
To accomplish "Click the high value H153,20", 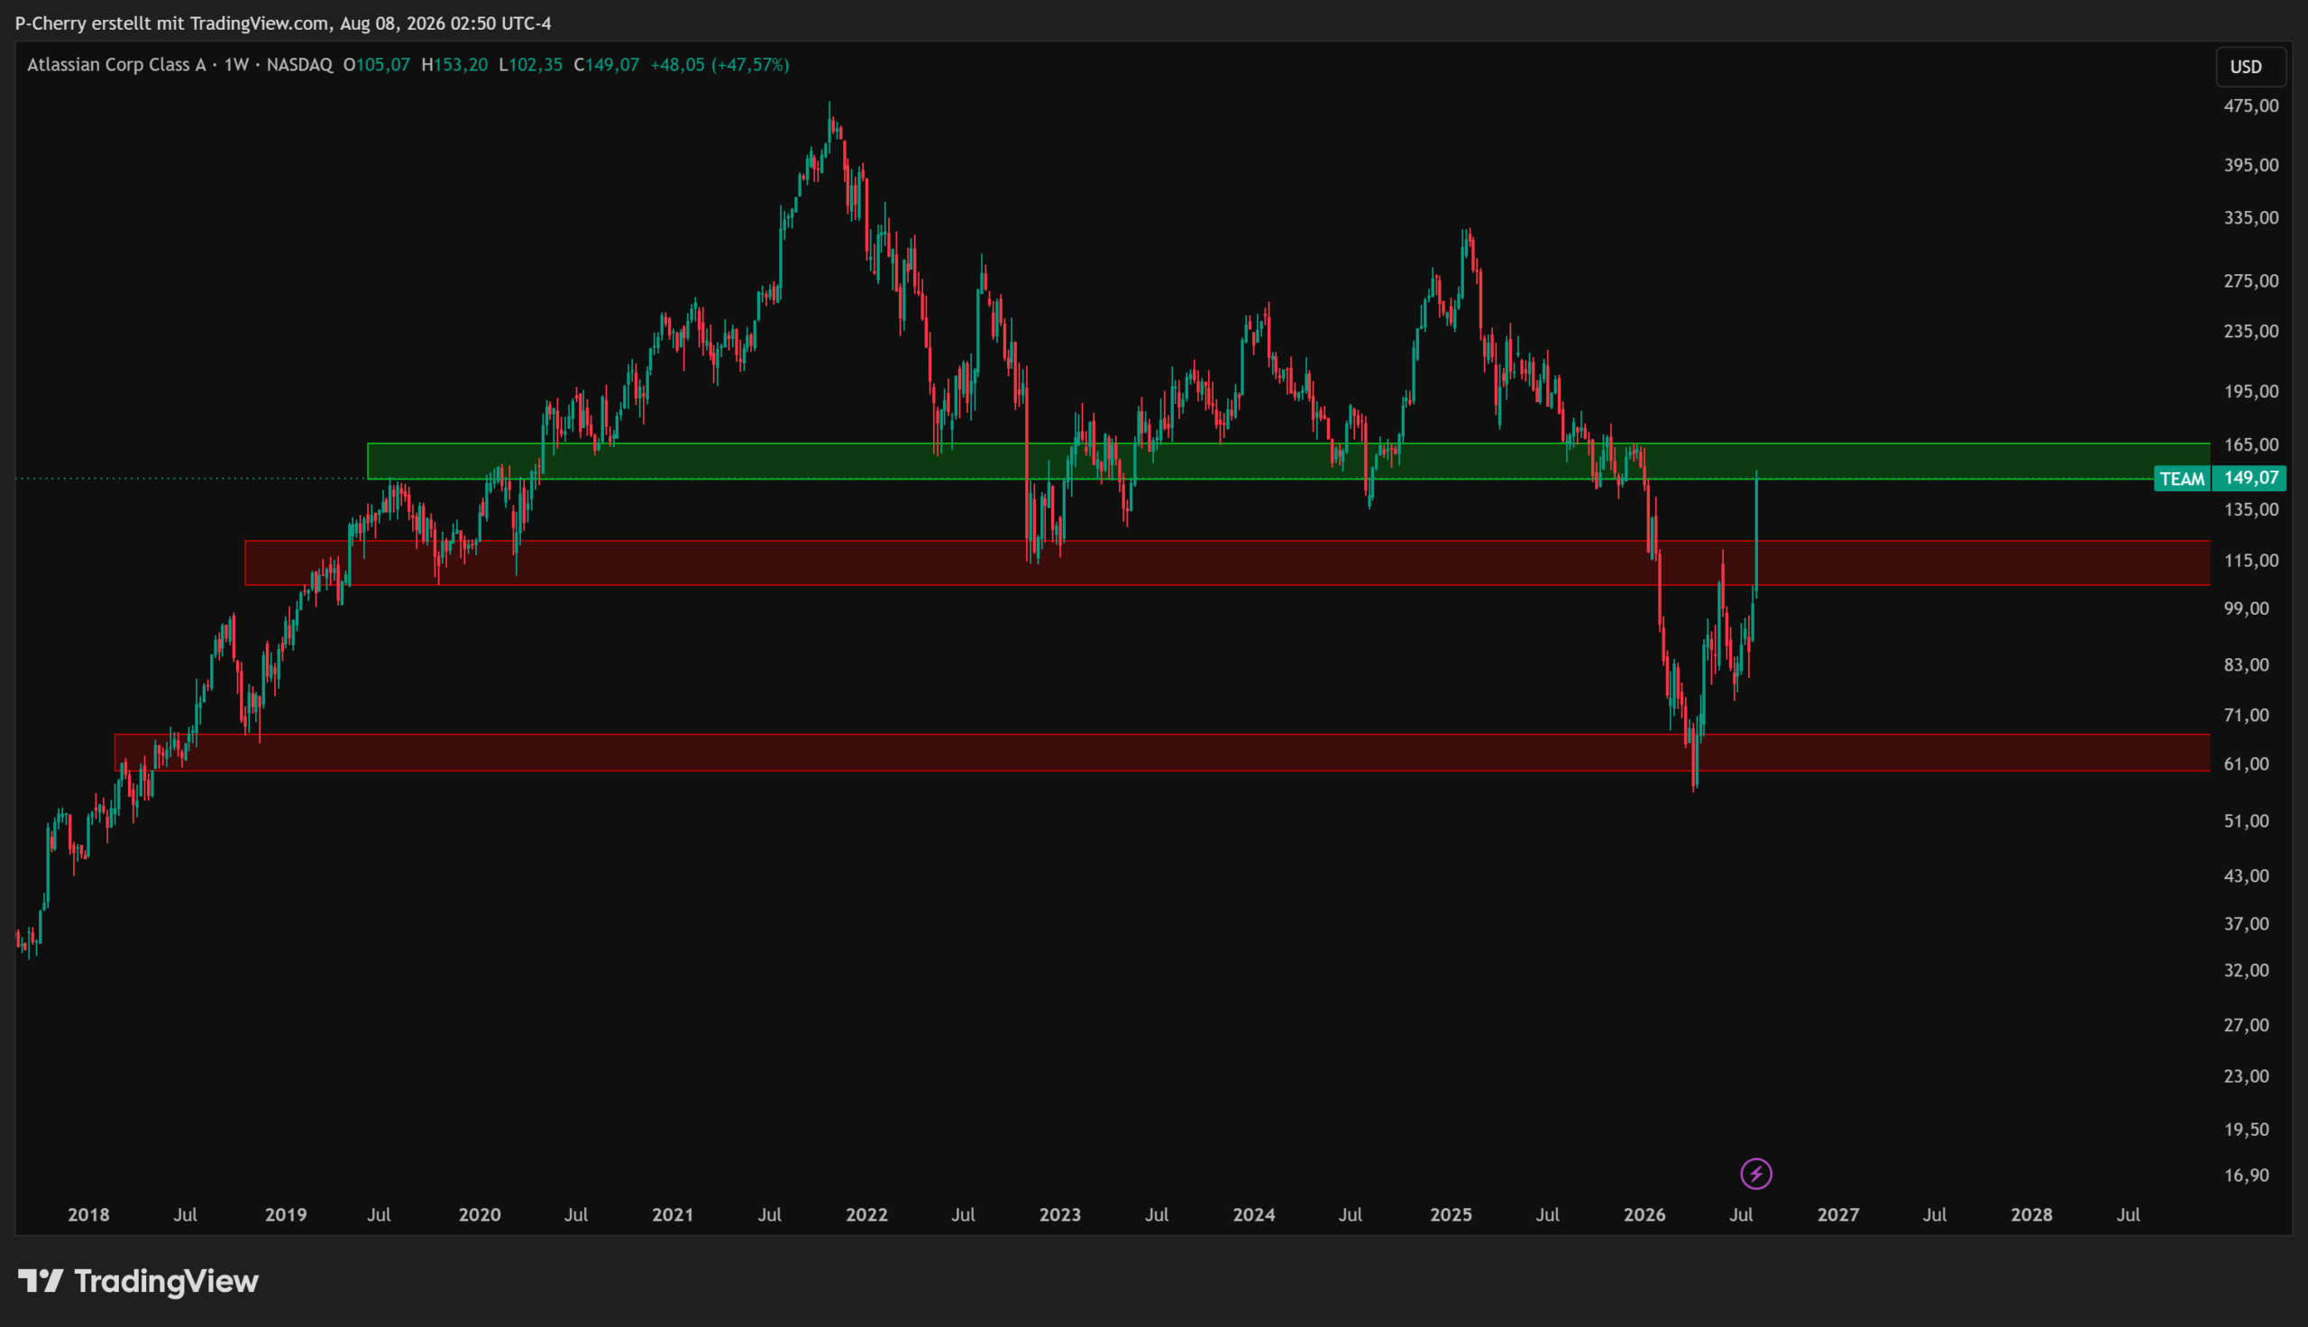I will (454, 65).
